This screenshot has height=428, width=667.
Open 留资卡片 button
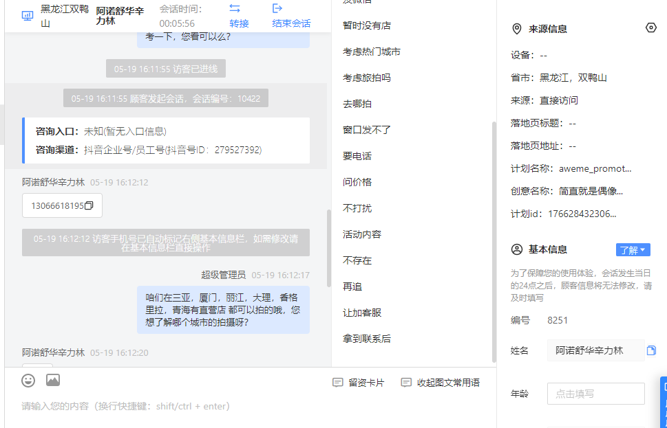(x=358, y=383)
